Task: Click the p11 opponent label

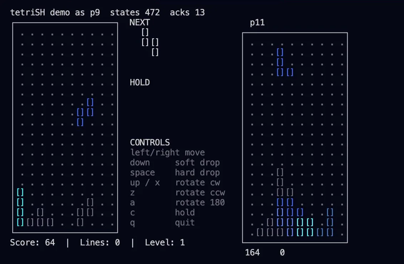Action: (257, 23)
